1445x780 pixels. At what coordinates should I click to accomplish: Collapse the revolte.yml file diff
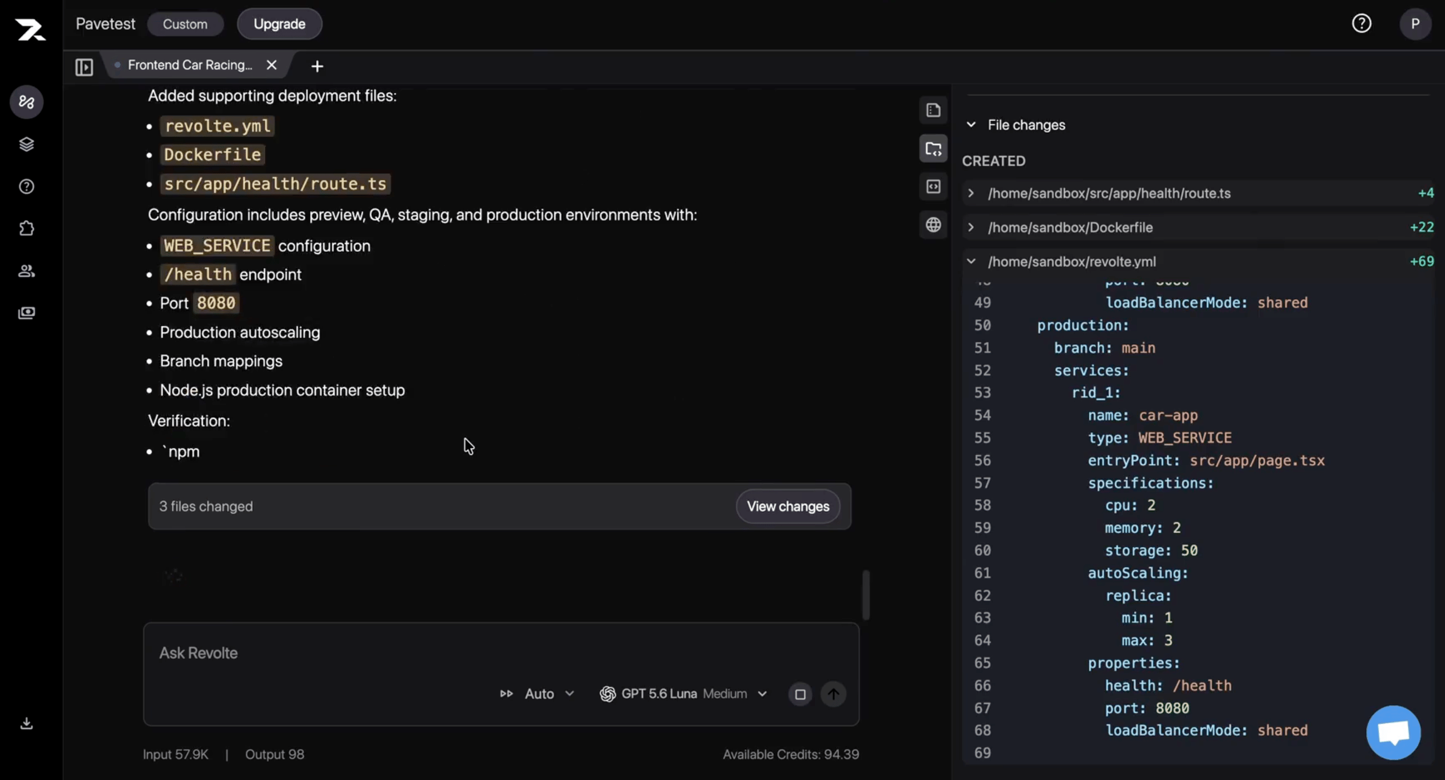971,261
